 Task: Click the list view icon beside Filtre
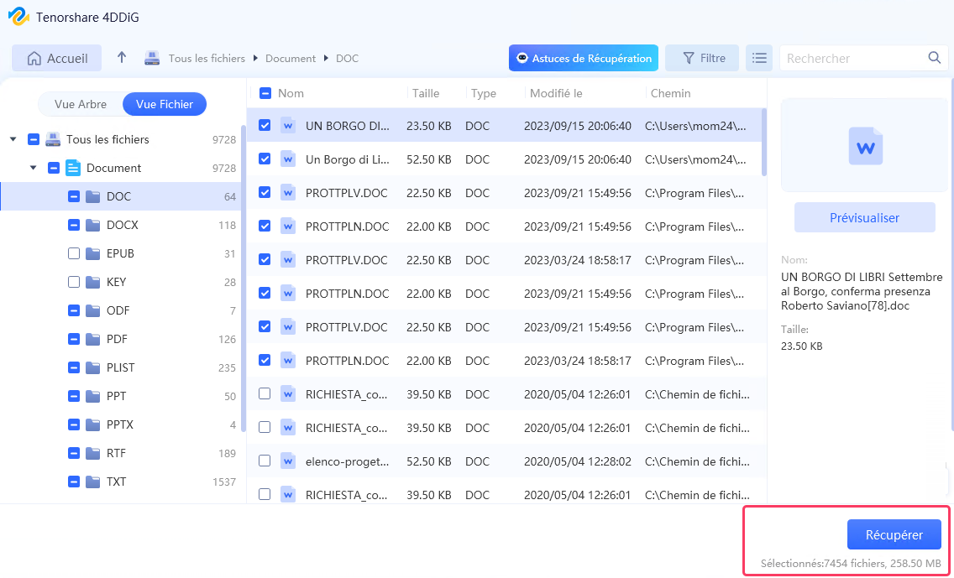[759, 57]
